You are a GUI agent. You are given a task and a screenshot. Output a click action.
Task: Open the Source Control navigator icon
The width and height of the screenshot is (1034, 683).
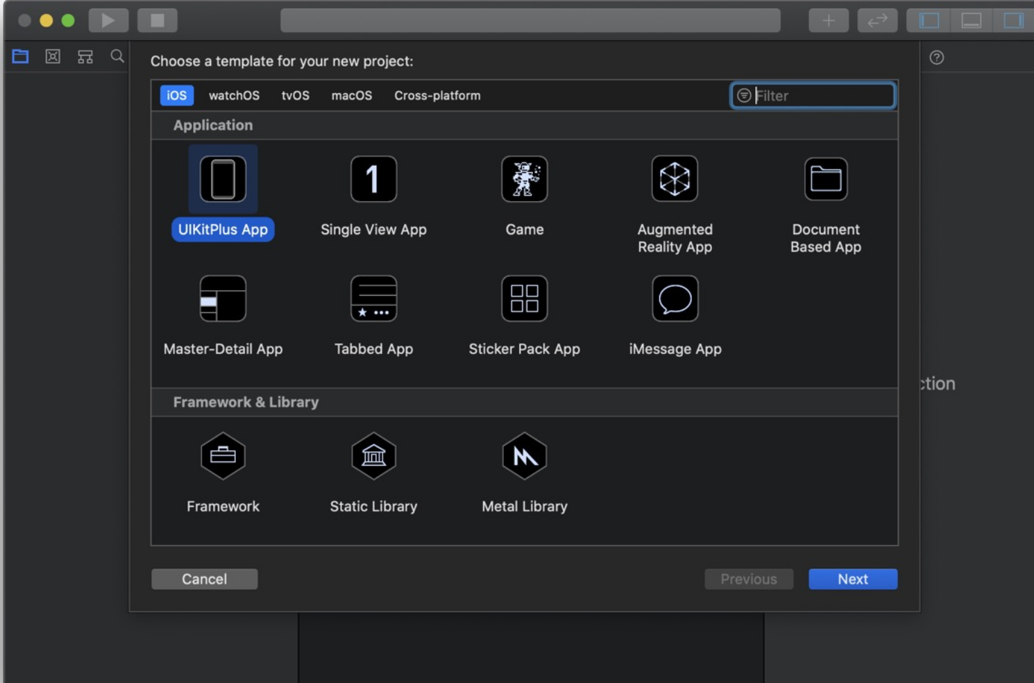click(x=53, y=56)
